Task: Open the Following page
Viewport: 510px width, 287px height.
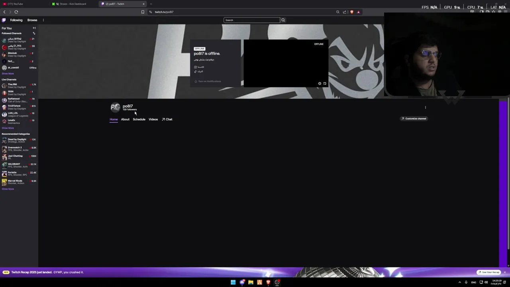Action: 16,20
